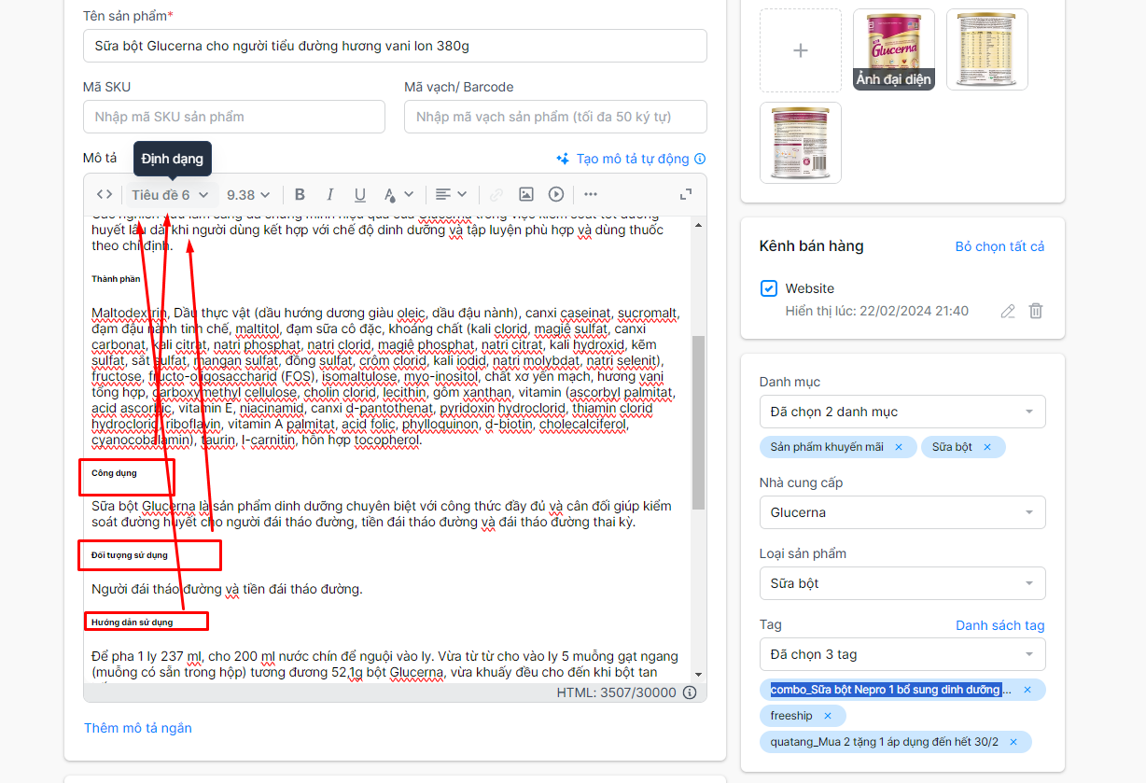
Task: Remove Sản phẩm khuyến mãi category chip
Action: (x=899, y=447)
